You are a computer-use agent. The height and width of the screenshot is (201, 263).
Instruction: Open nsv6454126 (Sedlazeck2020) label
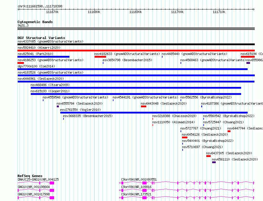[x=205, y=134]
